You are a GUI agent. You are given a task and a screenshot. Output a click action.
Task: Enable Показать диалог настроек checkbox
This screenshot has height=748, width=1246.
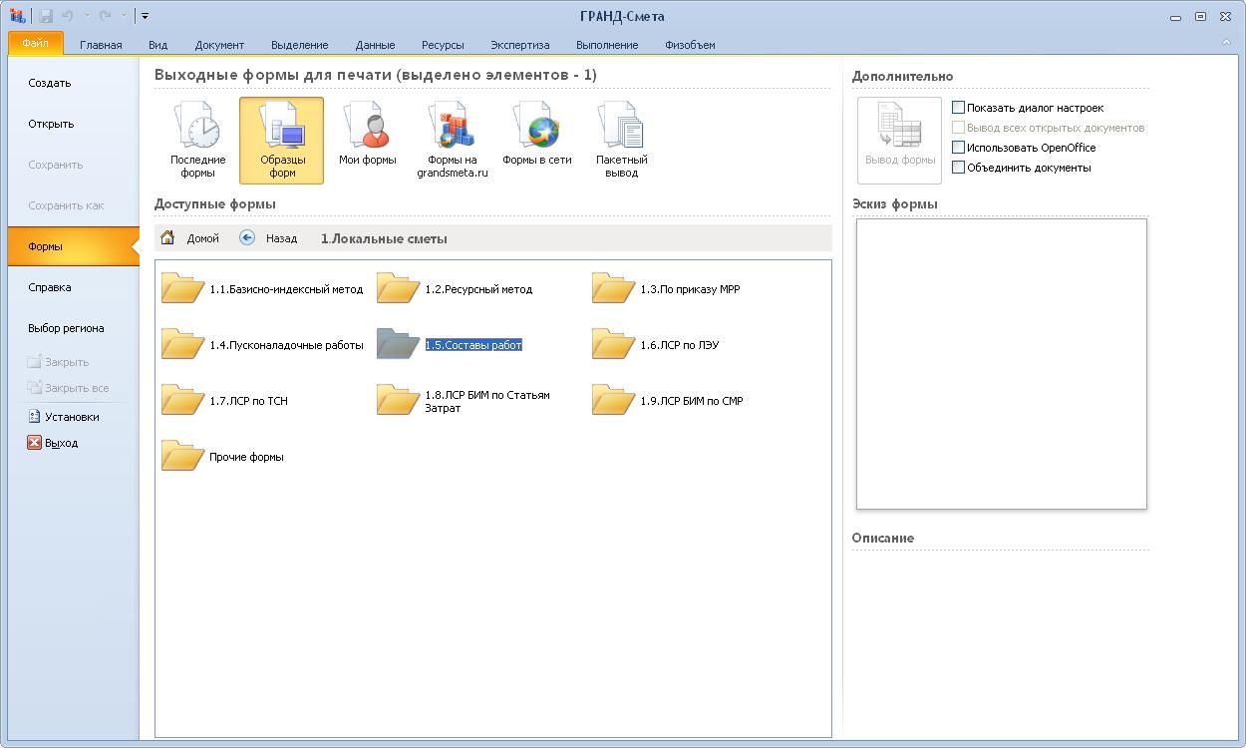959,108
